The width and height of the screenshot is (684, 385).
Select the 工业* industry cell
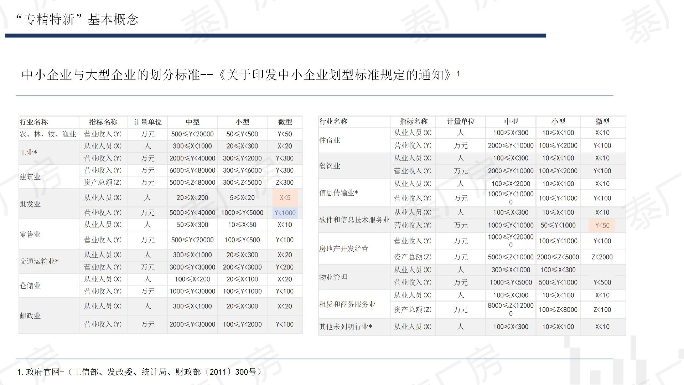click(48, 152)
